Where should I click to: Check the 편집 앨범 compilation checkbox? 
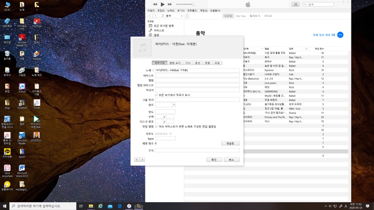[x=157, y=127]
